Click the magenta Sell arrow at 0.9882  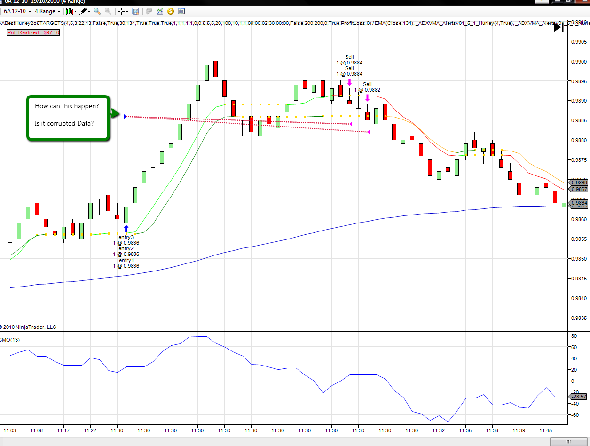(367, 97)
